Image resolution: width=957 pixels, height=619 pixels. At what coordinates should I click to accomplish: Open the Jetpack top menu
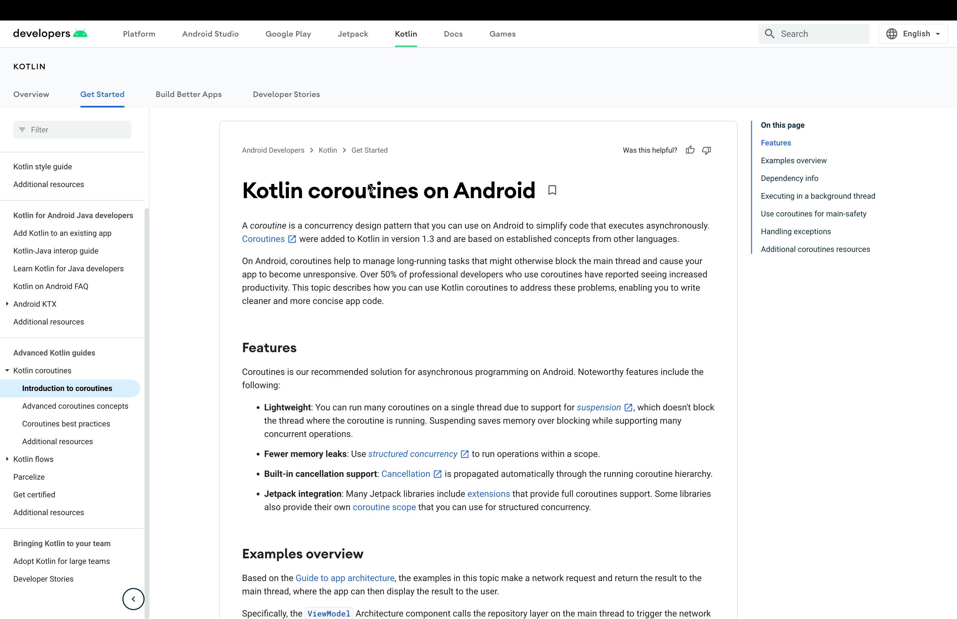(353, 34)
